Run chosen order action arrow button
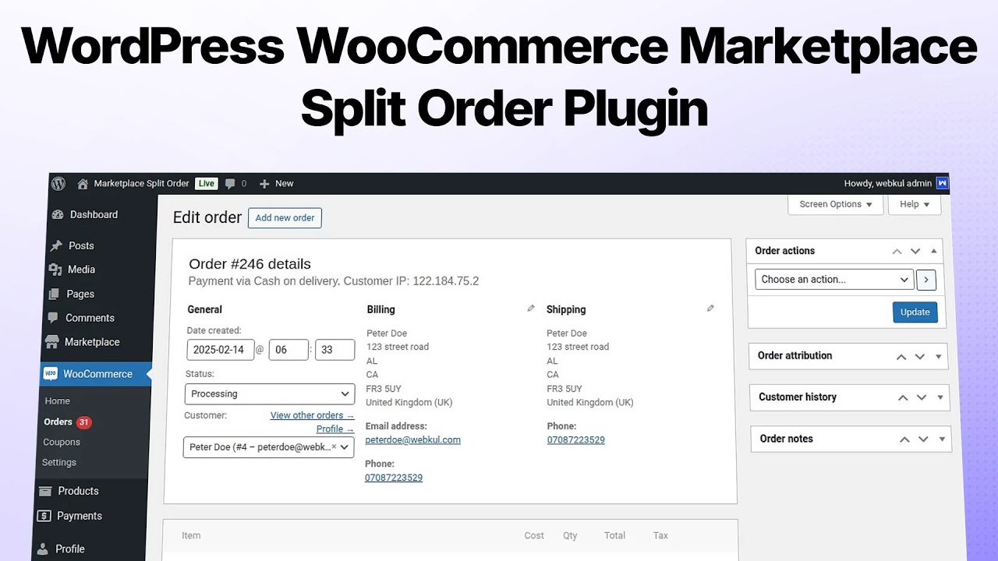Screen dimensions: 998x561 pos(926,280)
